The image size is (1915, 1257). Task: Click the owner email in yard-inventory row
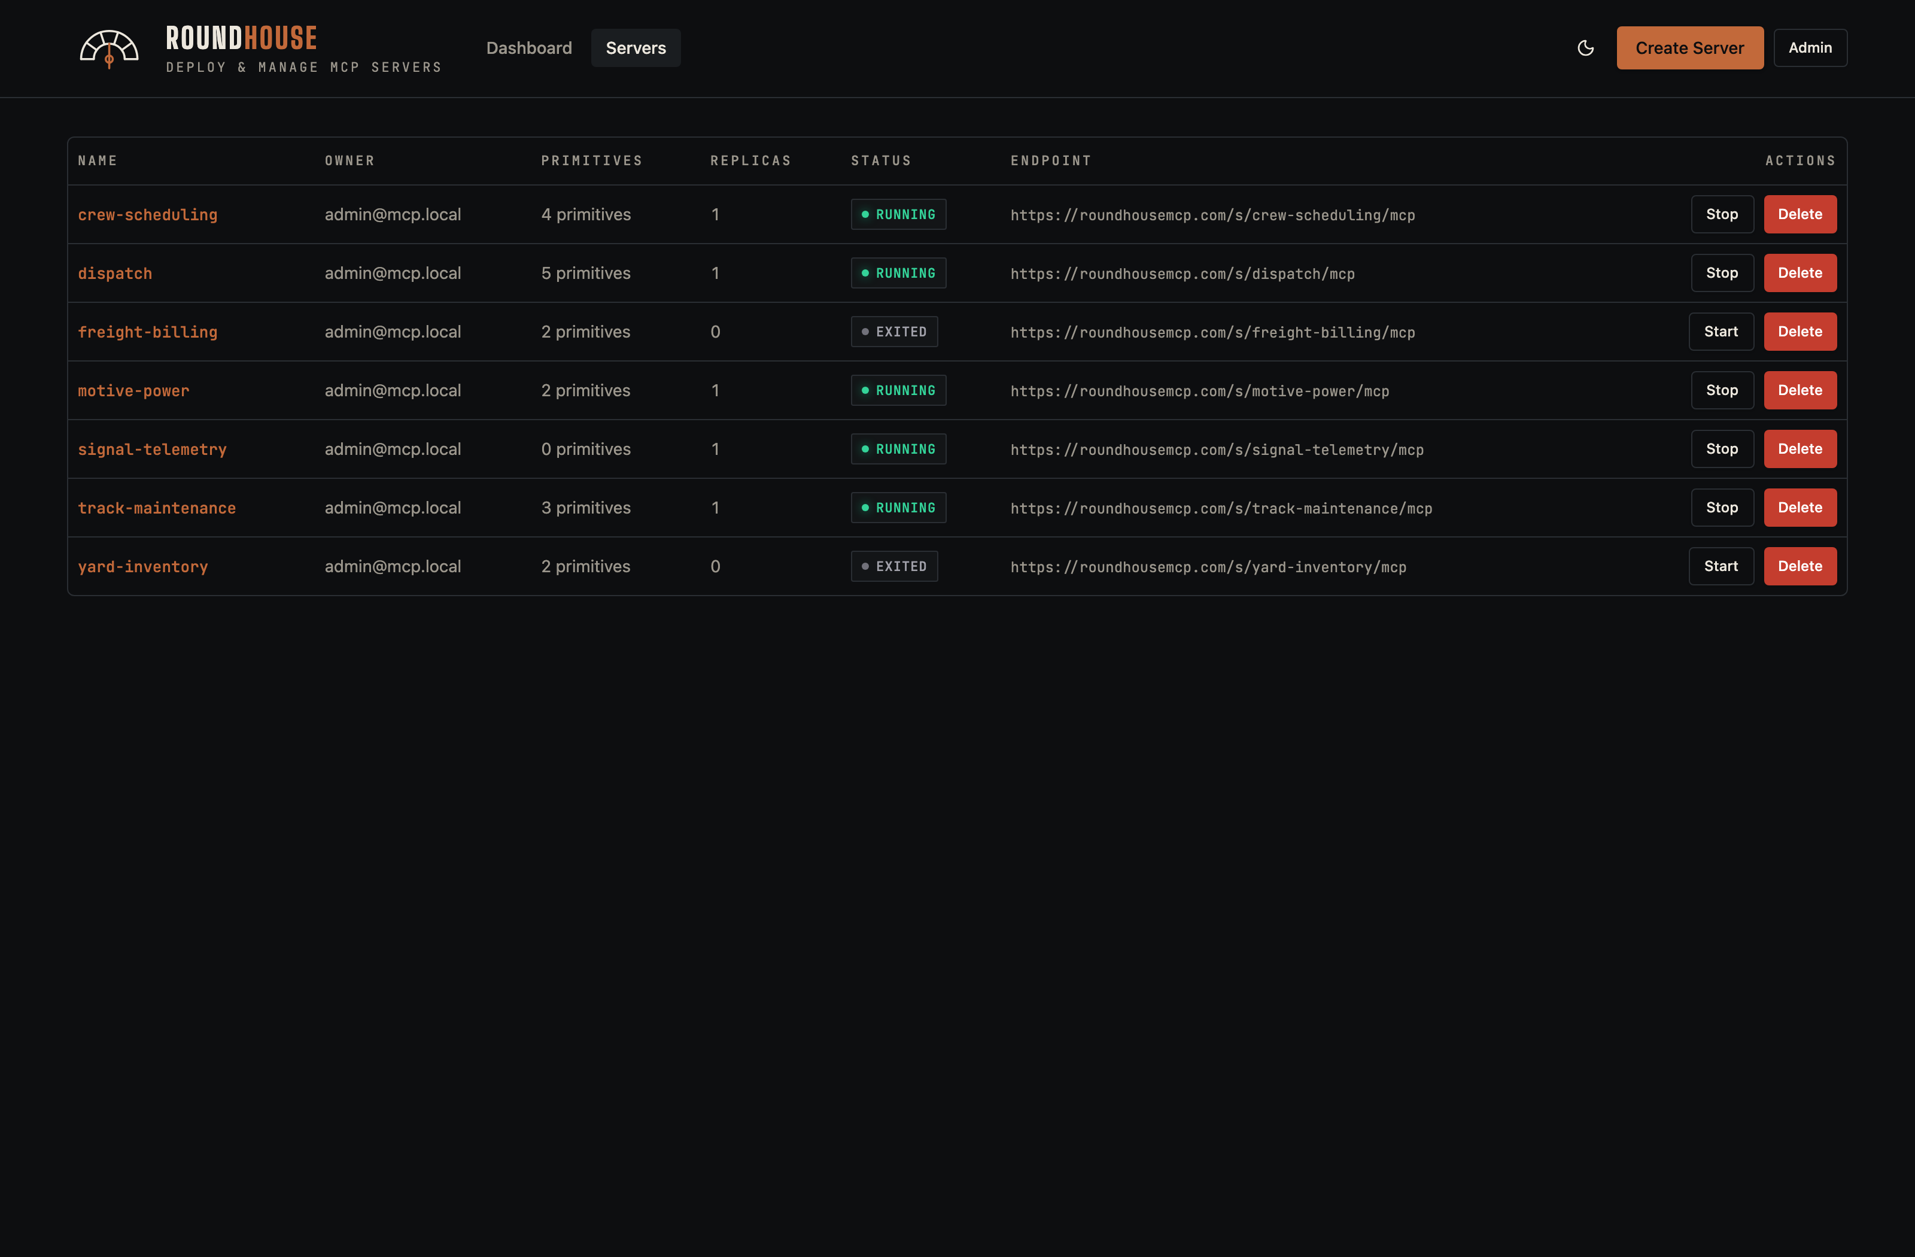pos(393,567)
